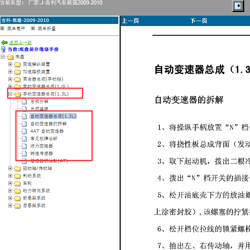This screenshot has height=250, width=250.
Task: Open 自动变速器的拆解 document
Action: pos(48,124)
